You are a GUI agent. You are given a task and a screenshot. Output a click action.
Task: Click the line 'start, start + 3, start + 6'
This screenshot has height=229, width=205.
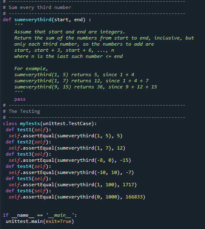[x=64, y=50]
